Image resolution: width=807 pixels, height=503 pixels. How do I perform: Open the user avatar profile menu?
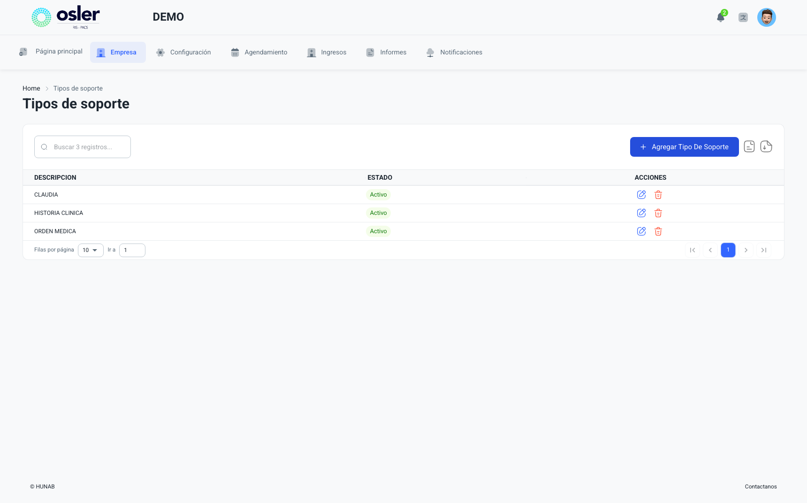(x=767, y=17)
